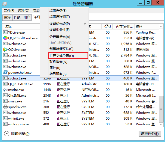The image size is (165, 142).
Task: Collapse to 简略信息 view with arrow
Action: point(7,134)
